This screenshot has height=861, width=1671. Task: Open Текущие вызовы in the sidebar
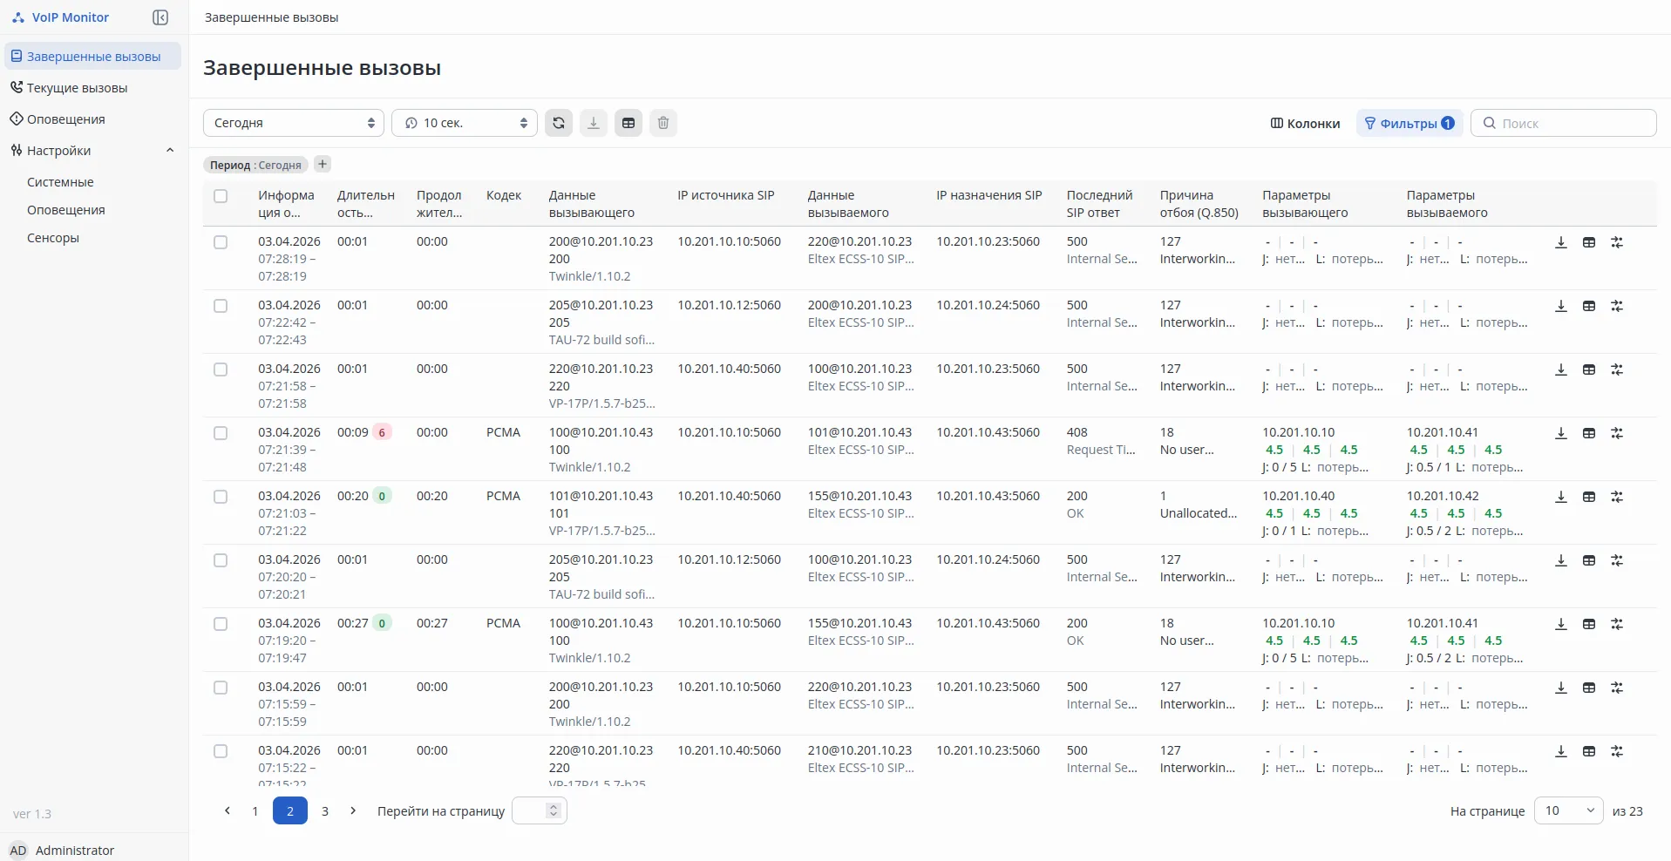pos(77,88)
